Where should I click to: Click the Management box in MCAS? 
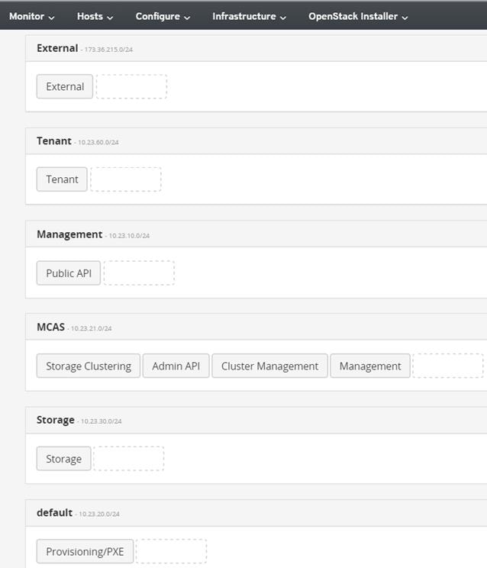coord(370,366)
